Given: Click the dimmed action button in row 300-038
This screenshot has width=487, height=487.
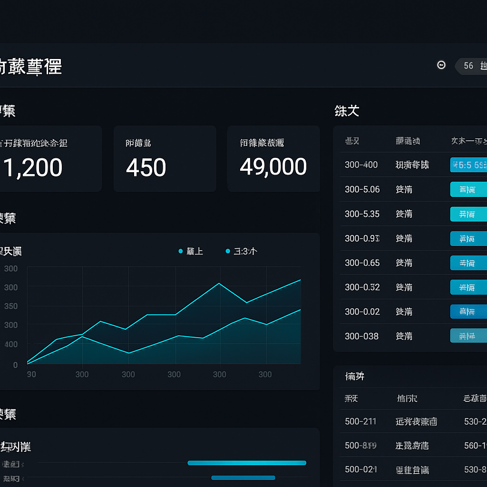Looking at the screenshot, I should tap(468, 336).
